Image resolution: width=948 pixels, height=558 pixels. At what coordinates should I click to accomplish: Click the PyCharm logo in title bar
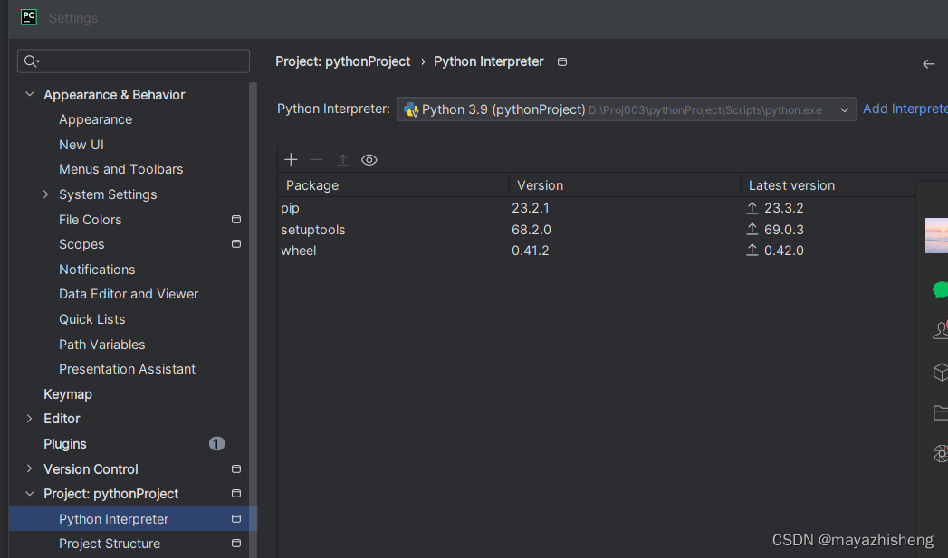(x=28, y=17)
